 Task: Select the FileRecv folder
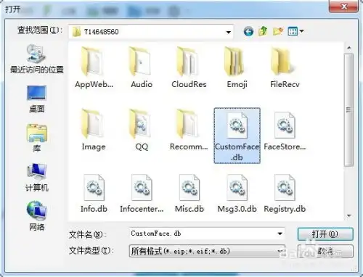pyautogui.click(x=285, y=68)
